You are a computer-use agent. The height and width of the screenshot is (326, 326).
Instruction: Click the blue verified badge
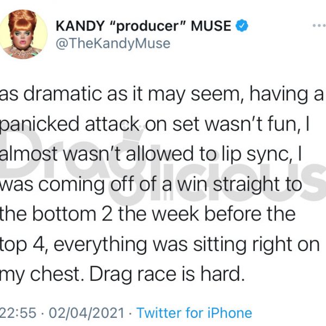pos(242,26)
